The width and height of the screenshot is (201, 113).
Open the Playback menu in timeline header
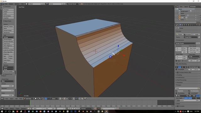pos(24,109)
